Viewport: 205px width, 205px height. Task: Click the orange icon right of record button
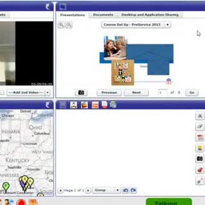click(33, 202)
